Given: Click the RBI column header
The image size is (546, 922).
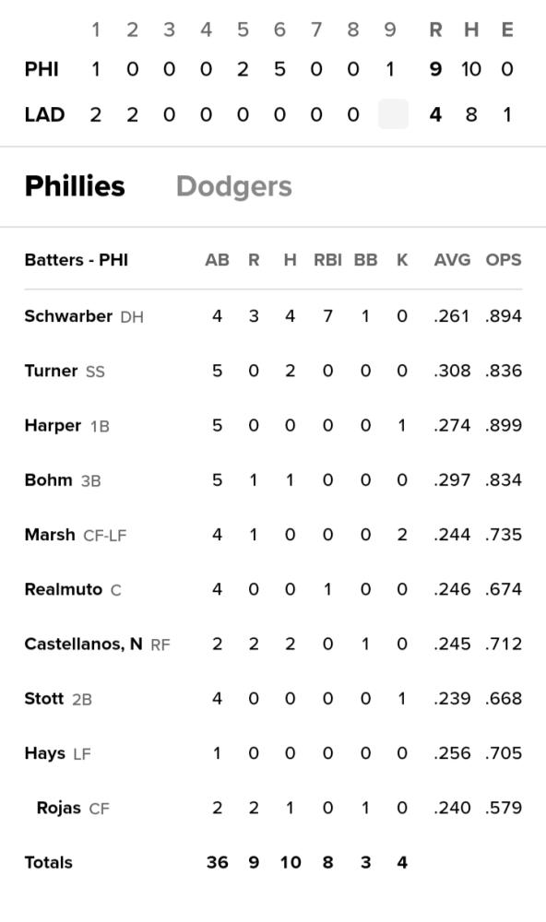Looking at the screenshot, I should point(327,260).
